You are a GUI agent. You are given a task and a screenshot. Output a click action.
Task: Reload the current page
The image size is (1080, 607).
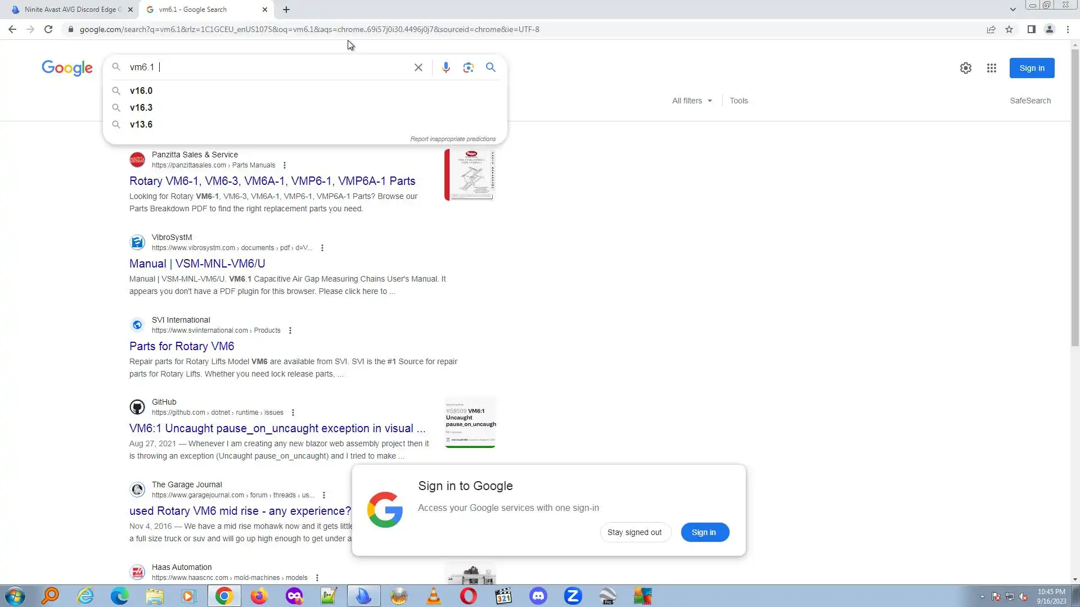(48, 29)
